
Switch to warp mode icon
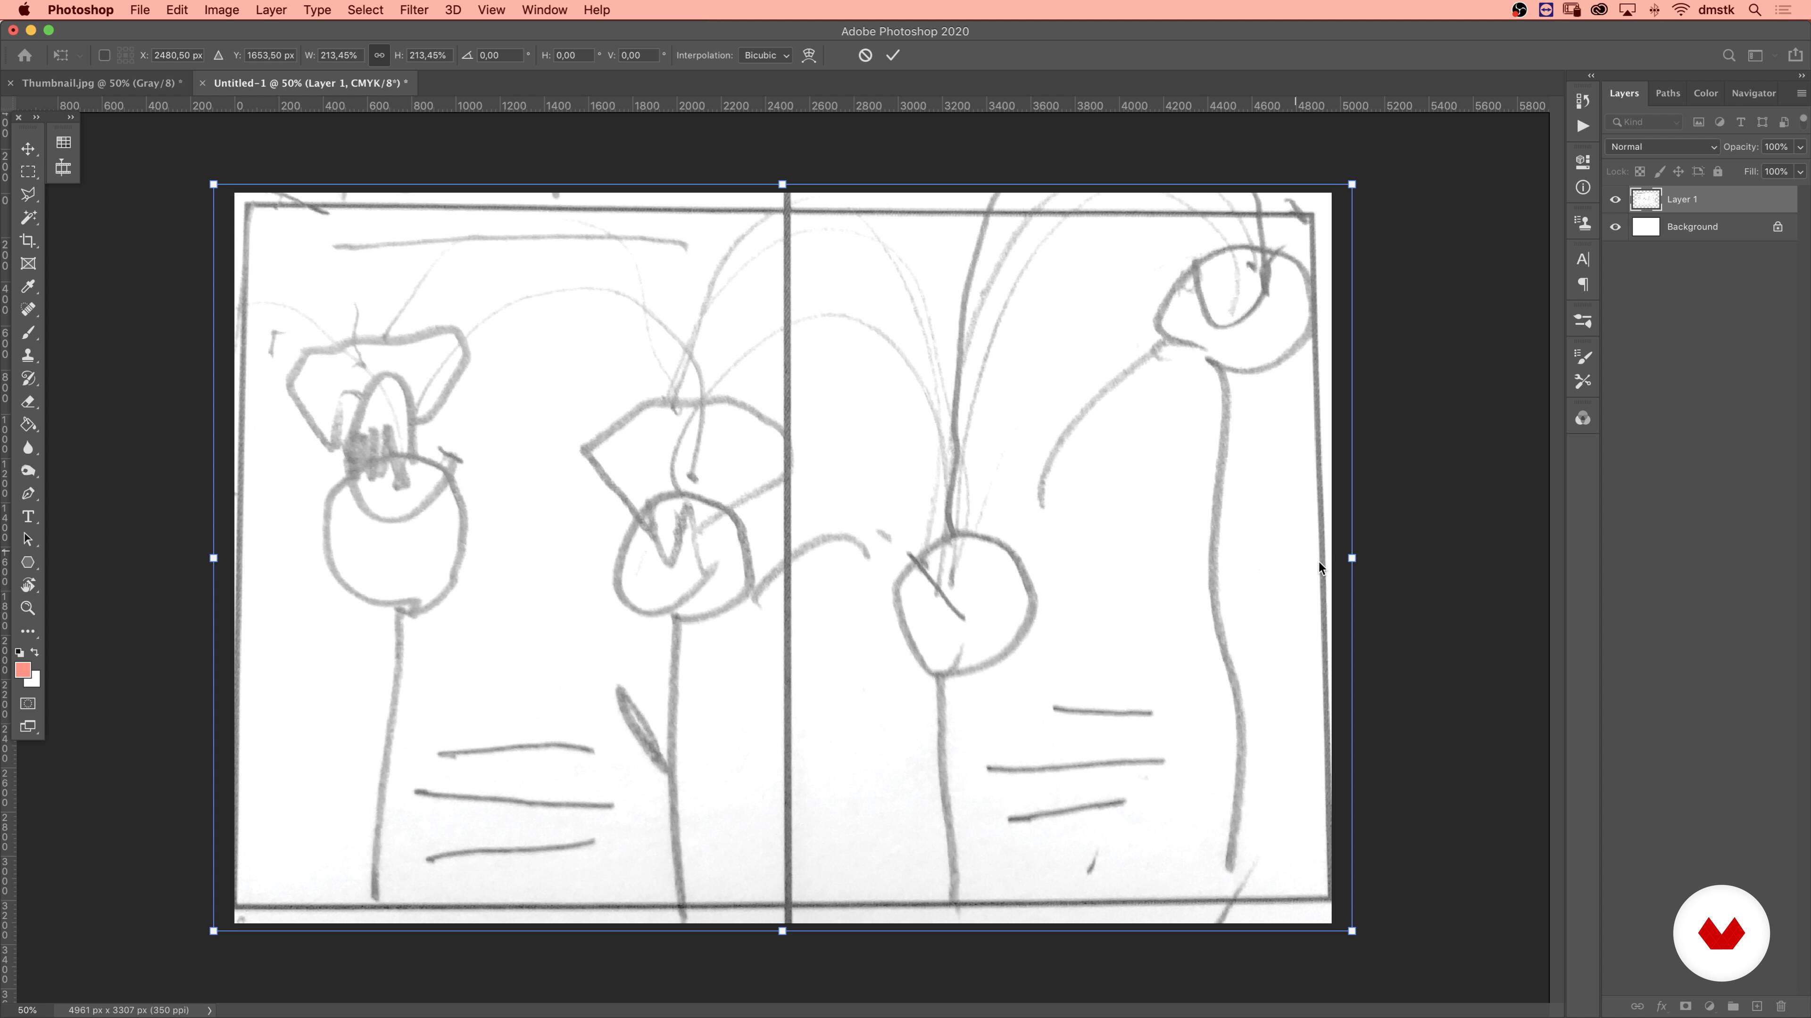(x=809, y=55)
